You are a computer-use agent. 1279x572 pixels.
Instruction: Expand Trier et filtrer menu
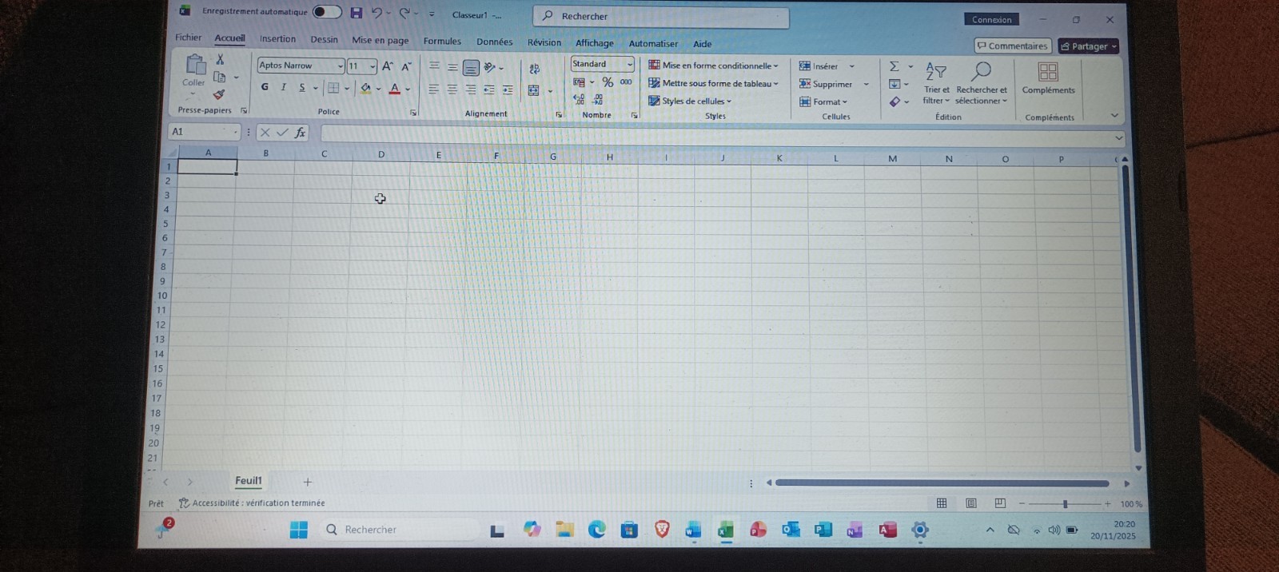[936, 82]
